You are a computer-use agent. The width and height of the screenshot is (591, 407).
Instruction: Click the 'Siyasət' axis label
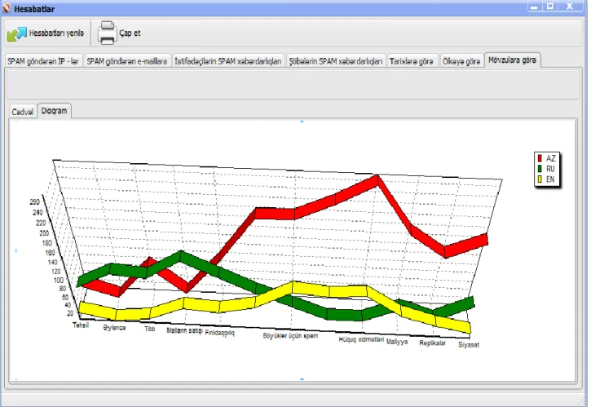tap(469, 344)
